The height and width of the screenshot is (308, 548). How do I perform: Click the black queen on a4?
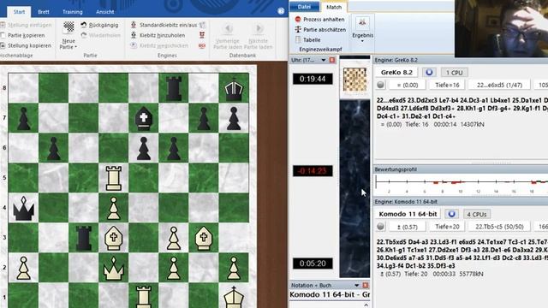tap(23, 209)
